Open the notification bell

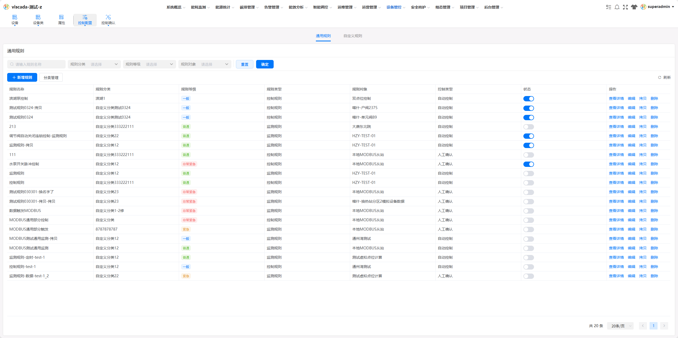617,7
